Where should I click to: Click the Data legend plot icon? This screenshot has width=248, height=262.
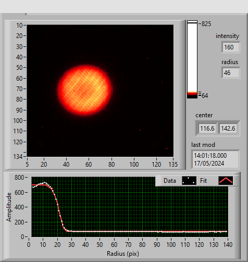(189, 181)
